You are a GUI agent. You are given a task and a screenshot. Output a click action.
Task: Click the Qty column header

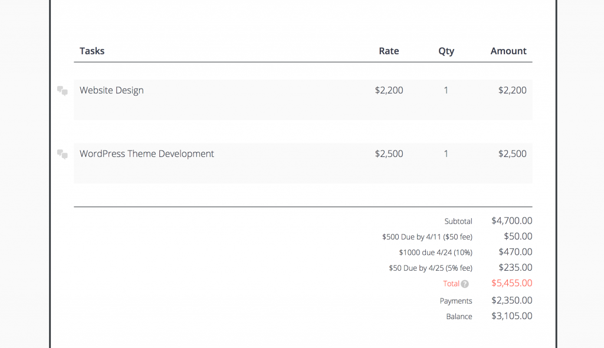pyautogui.click(x=446, y=51)
